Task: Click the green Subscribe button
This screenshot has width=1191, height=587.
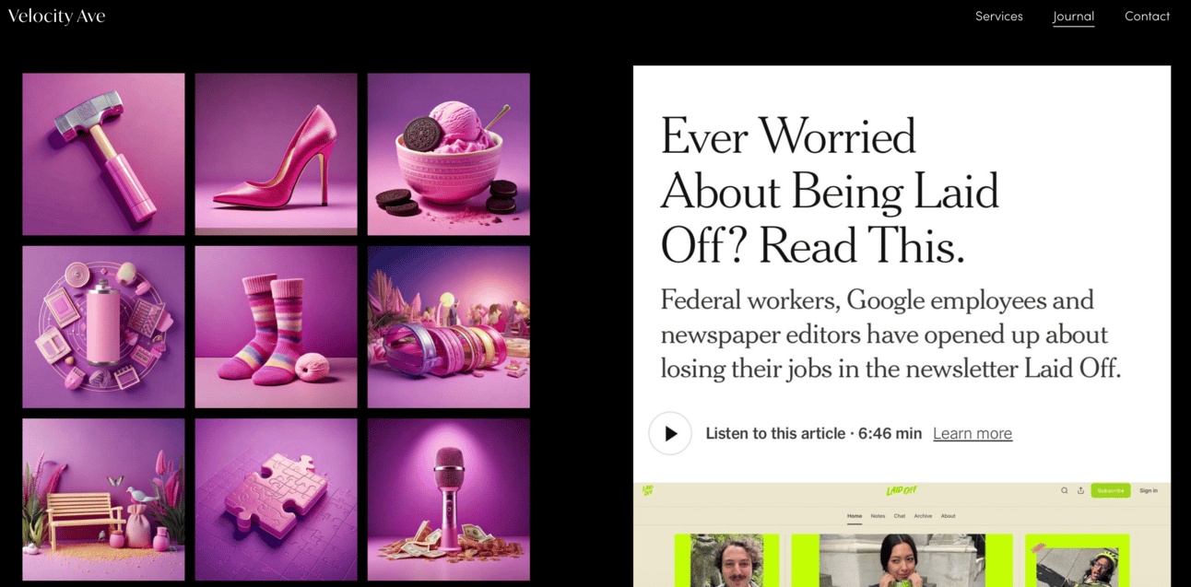Action: pos(1111,490)
